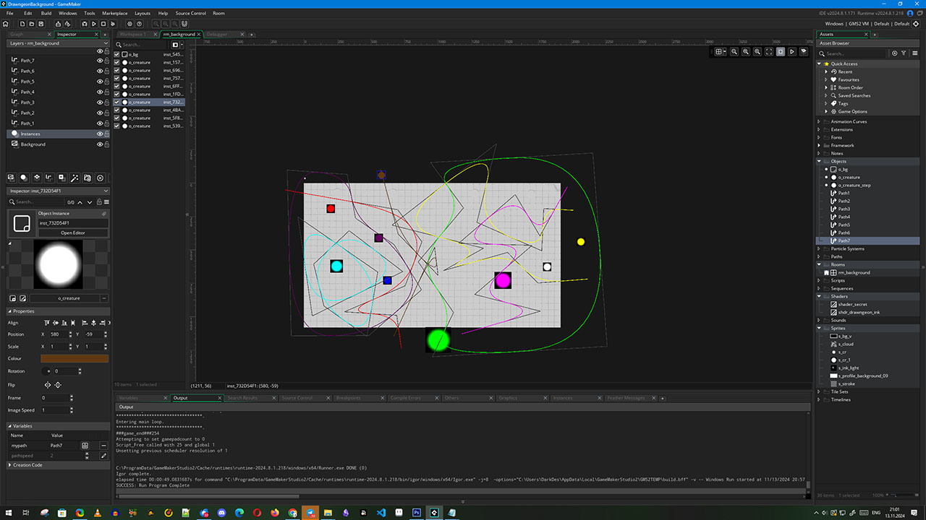Image resolution: width=926 pixels, height=520 pixels.
Task: Open the Game Options gear in toolbar
Action: point(129,24)
